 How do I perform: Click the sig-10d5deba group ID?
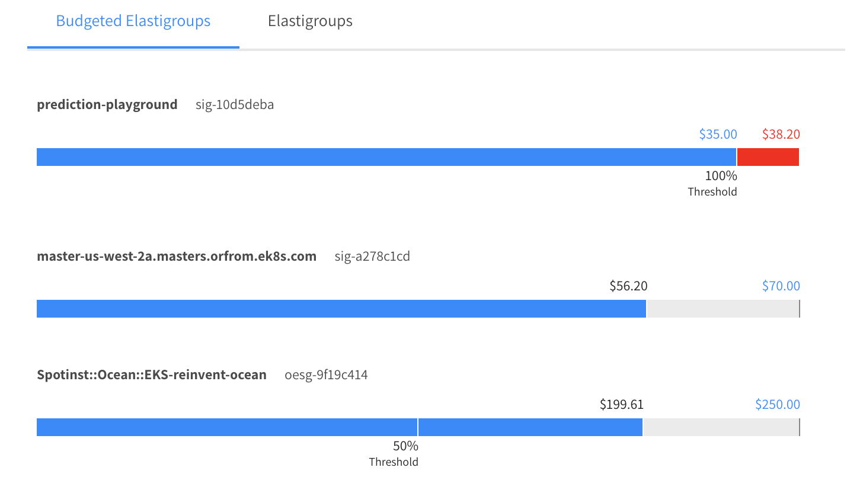[235, 105]
